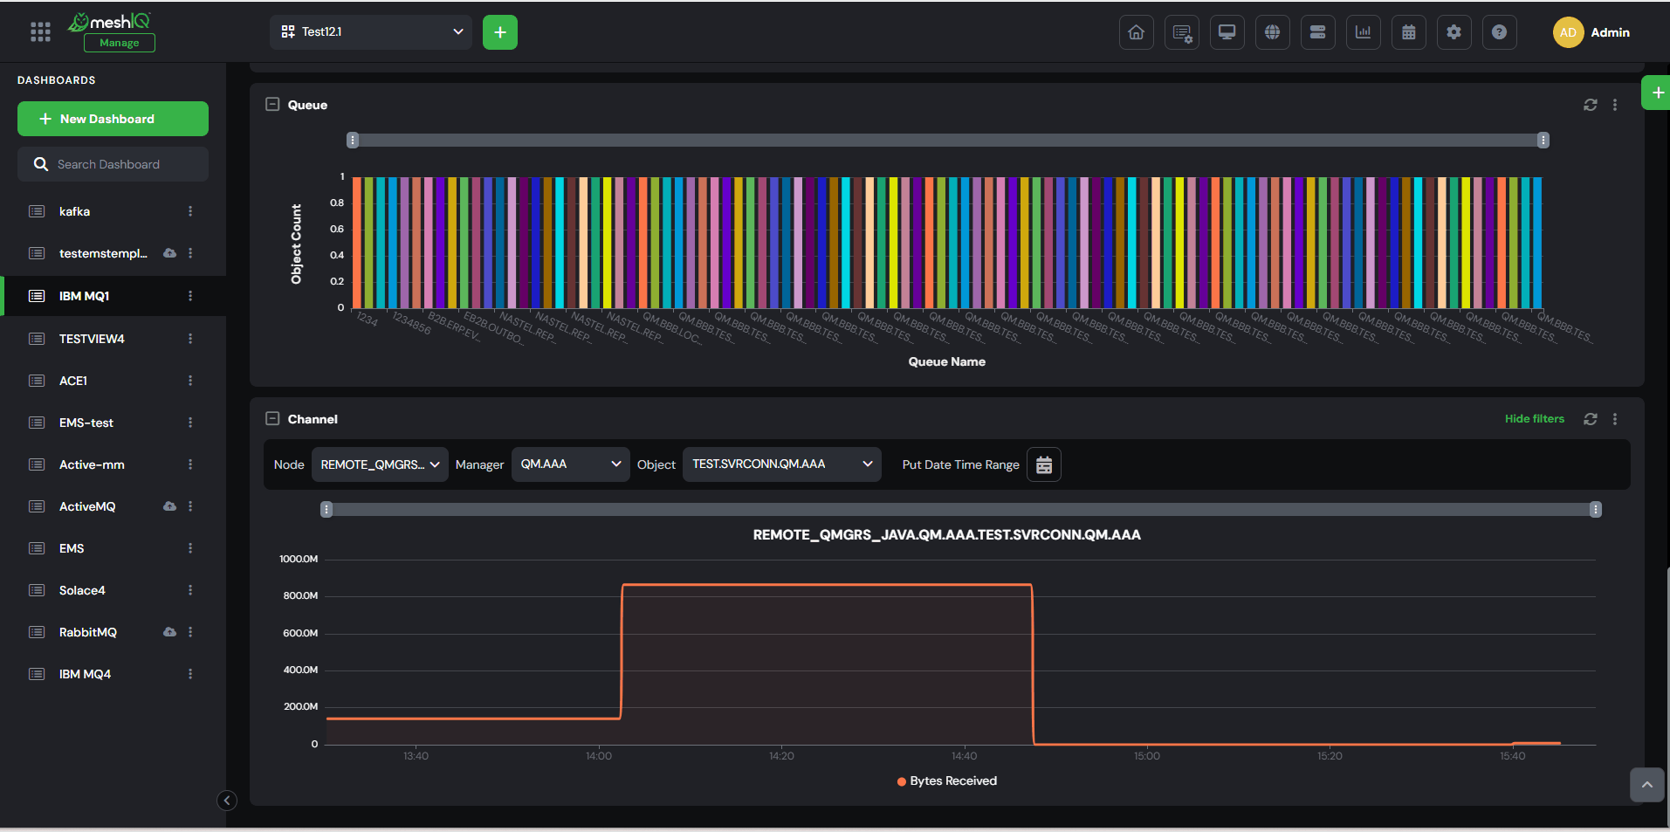Open Put Date Time Range calendar picker
Viewport: 1670px width, 832px height.
tap(1044, 465)
